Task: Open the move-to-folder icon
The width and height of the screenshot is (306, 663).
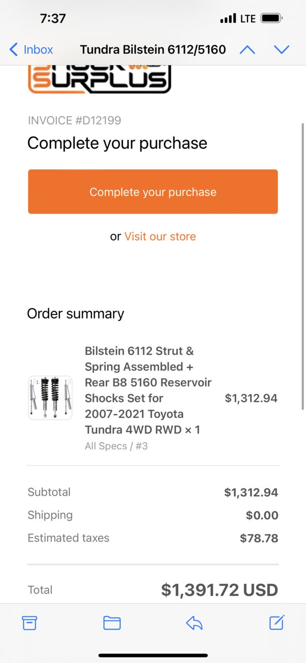Action: (x=112, y=623)
